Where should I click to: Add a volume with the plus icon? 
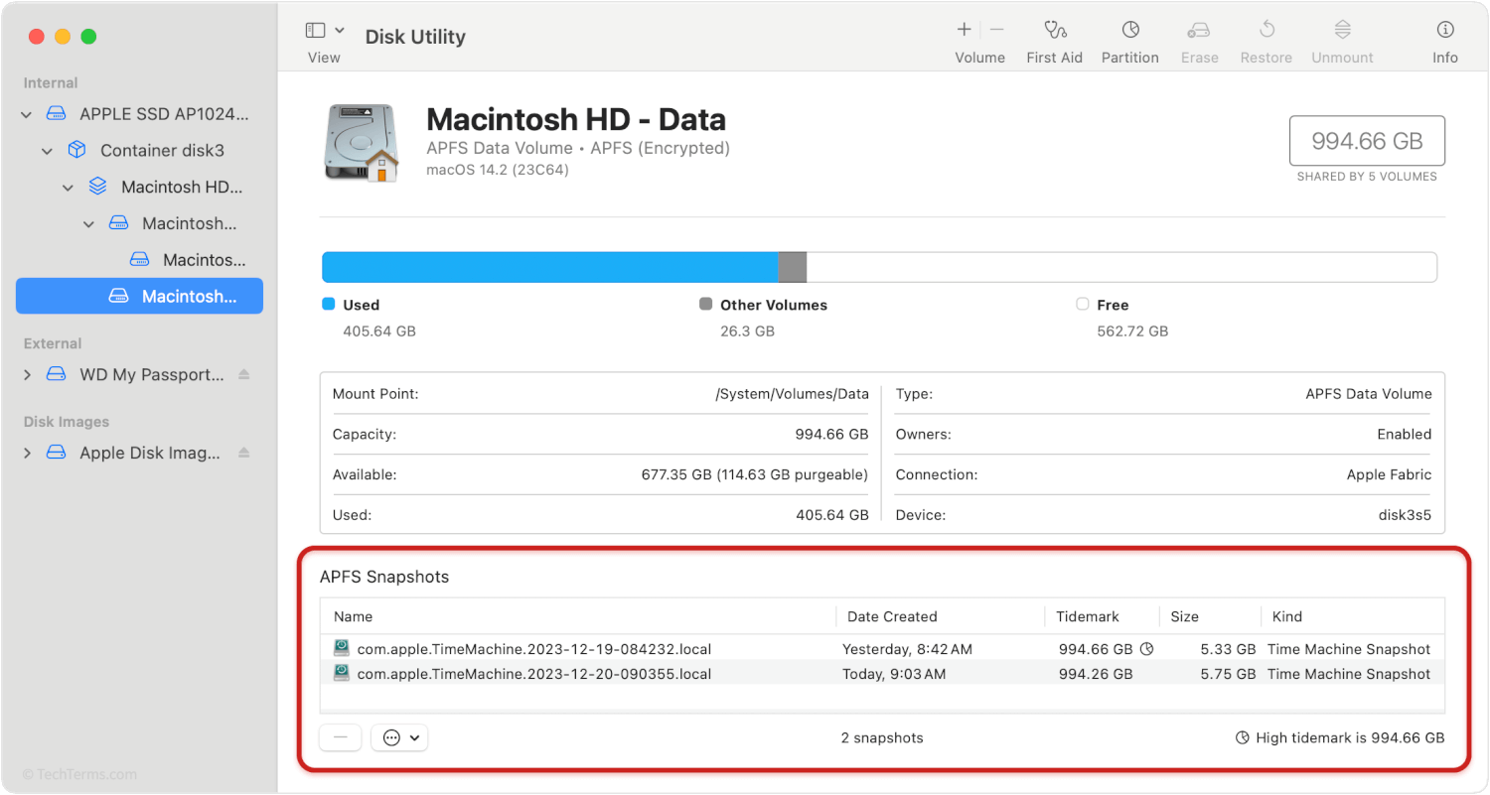coord(964,30)
